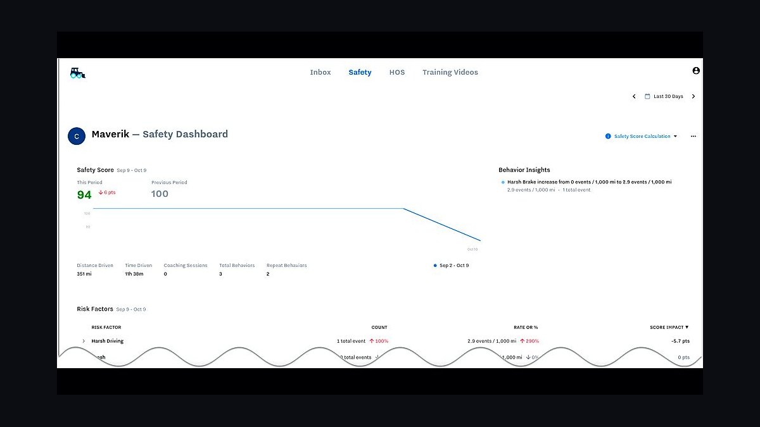Switch to the HOS tab

coord(397,72)
